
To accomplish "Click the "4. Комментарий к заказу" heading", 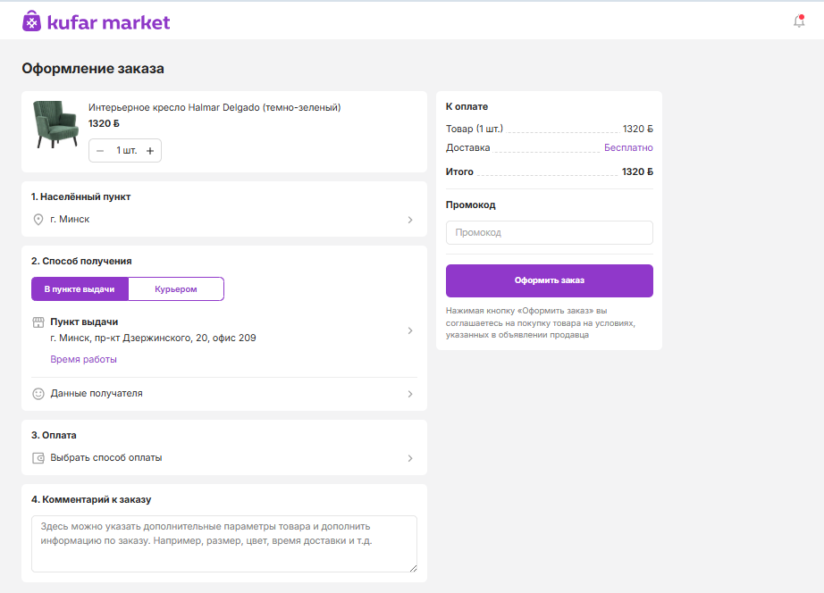I will (x=91, y=499).
